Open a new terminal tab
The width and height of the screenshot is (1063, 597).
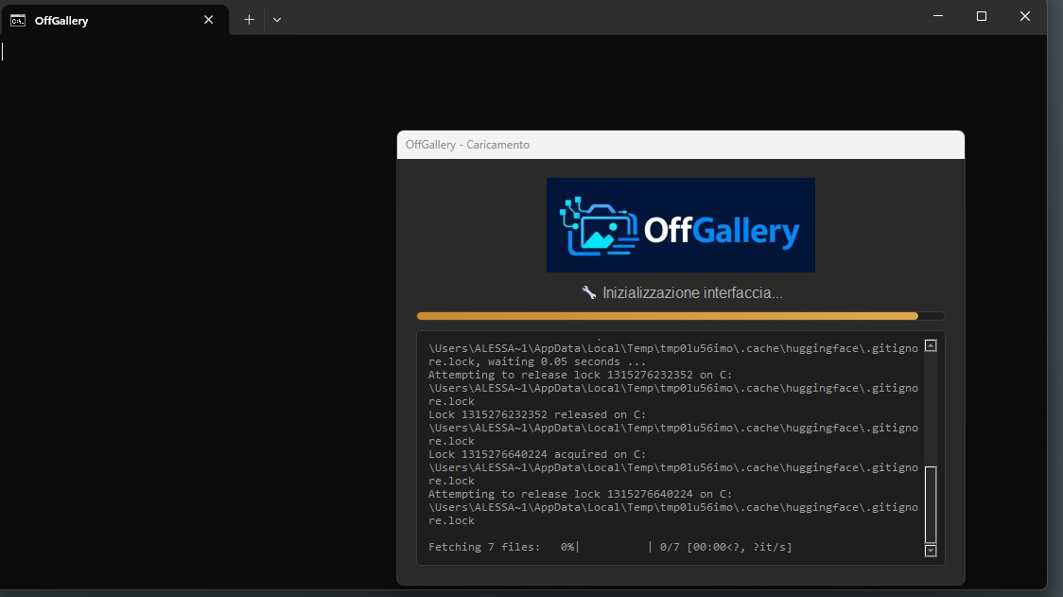click(x=249, y=20)
